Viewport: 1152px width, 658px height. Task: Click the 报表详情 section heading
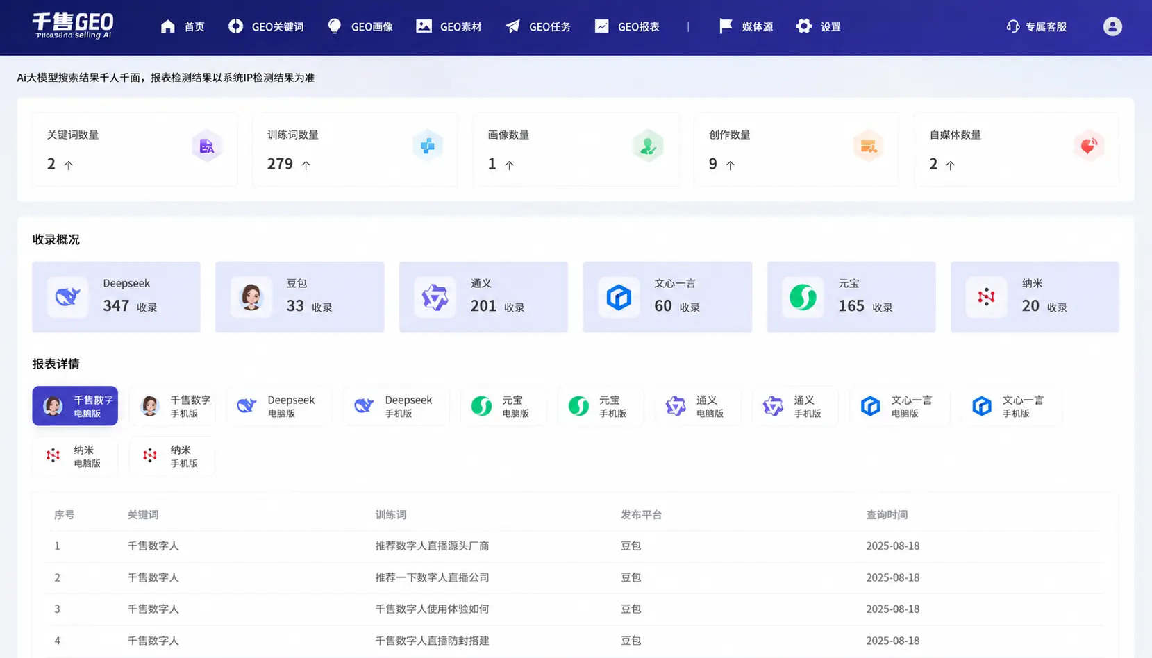56,364
